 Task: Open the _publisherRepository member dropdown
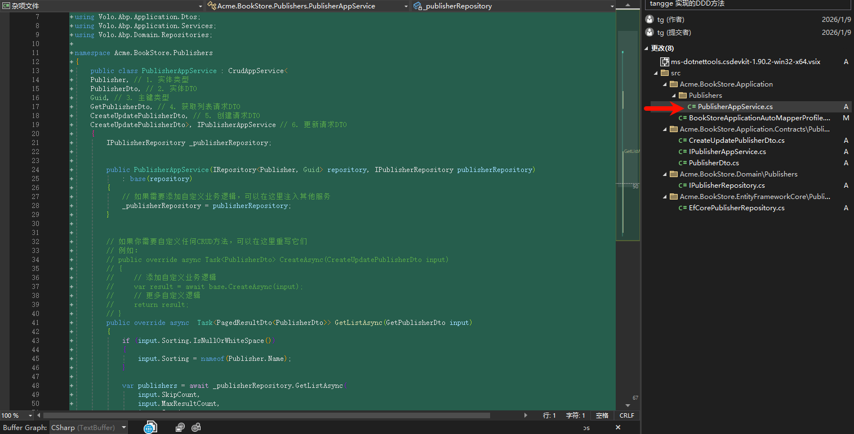tap(514, 6)
